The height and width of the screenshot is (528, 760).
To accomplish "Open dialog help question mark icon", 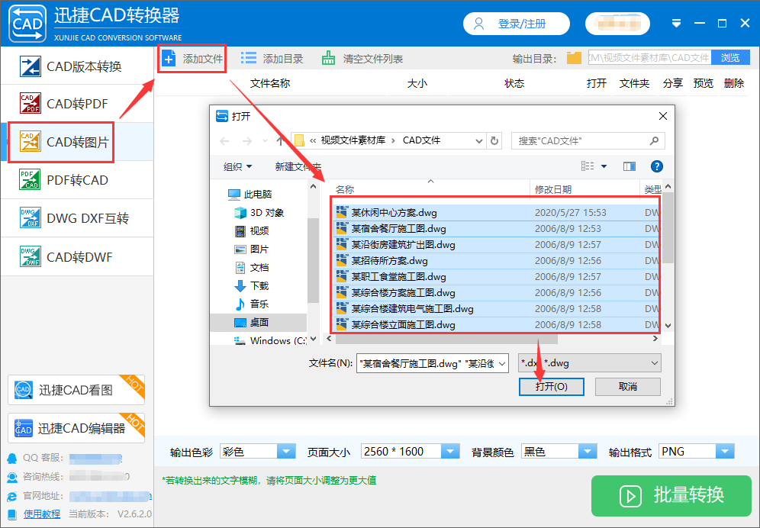I will (x=657, y=166).
